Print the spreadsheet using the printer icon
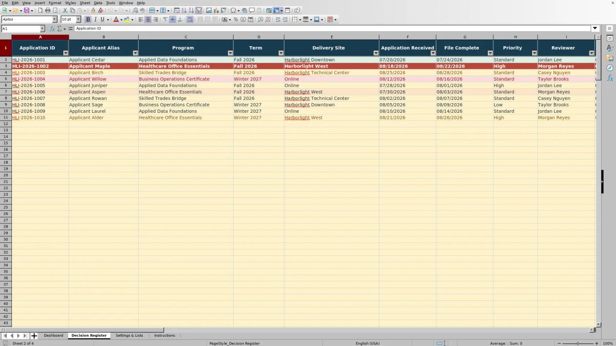Viewport: 616px width, 346px height. (x=47, y=10)
